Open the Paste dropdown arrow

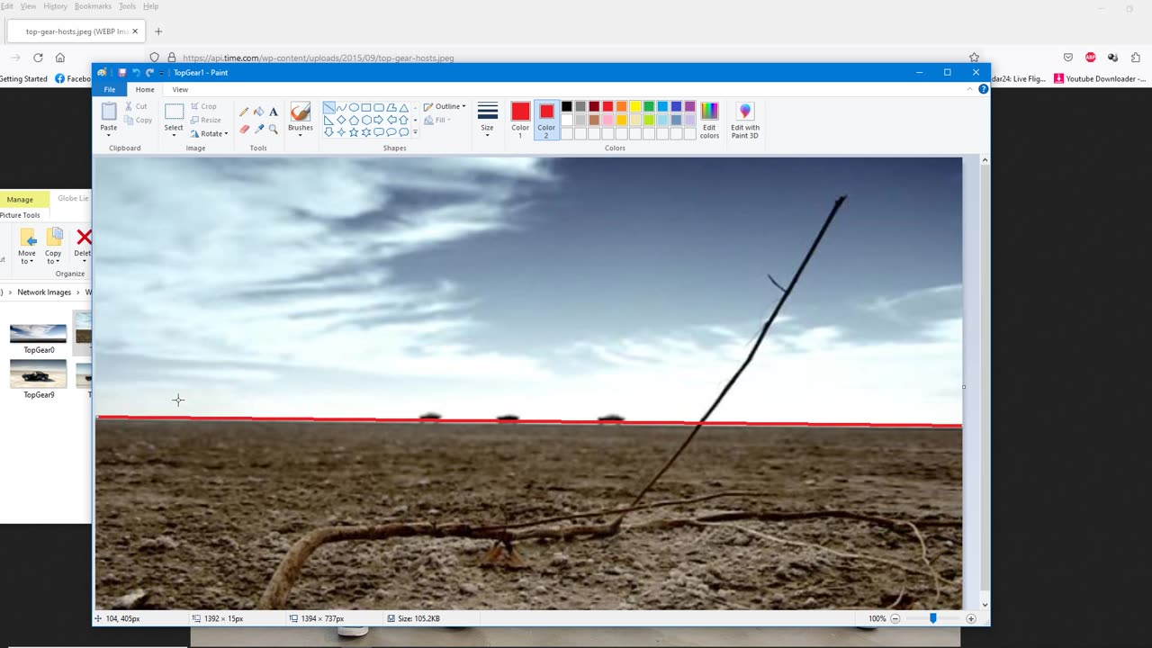[109, 135]
